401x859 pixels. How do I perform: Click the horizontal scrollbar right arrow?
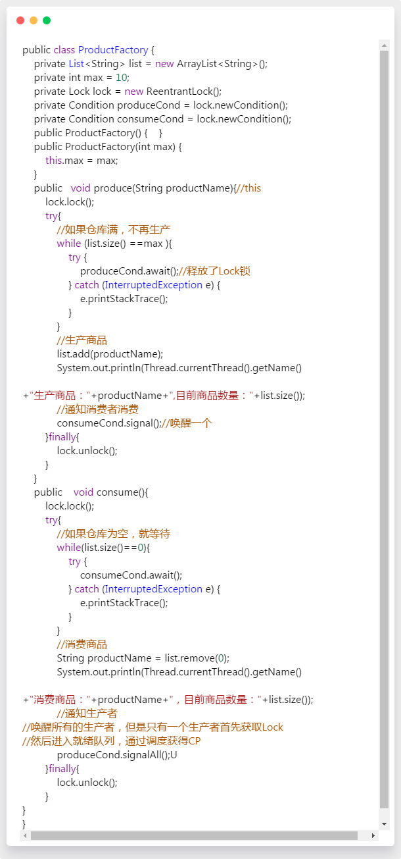[374, 835]
